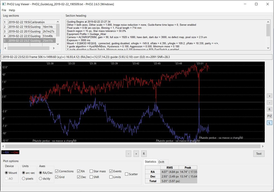Image resolution: width=274 pixels, height=192 pixels.
Task: Enable the Star mass checkbox
Action: [98, 171]
